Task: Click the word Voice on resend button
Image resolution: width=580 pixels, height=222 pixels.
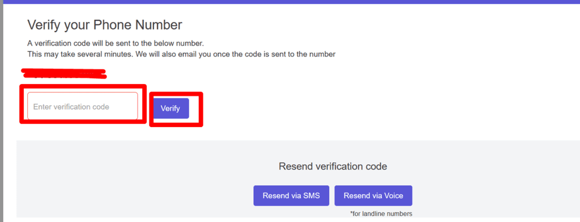Action: 394,195
